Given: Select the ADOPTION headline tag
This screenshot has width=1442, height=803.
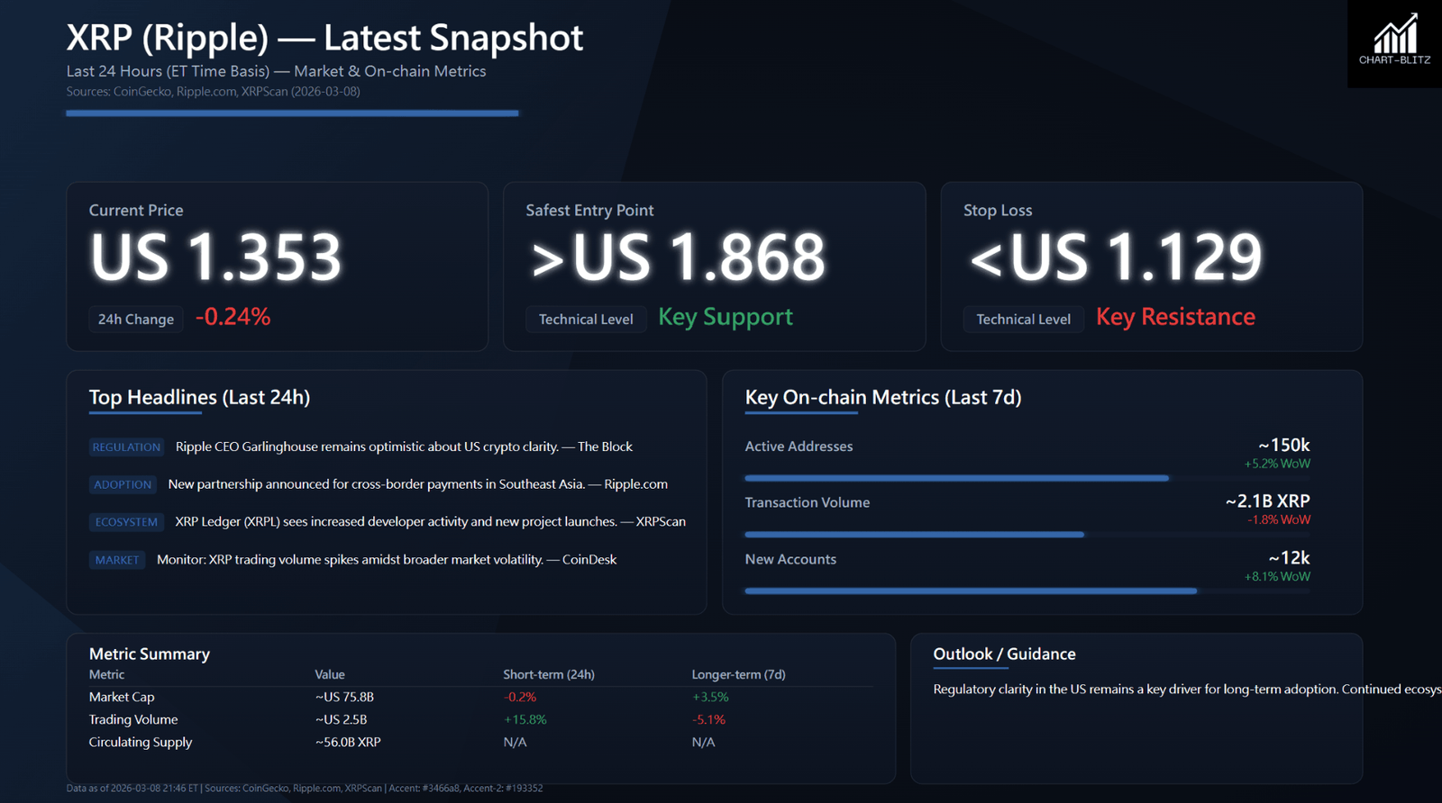Looking at the screenshot, I should tap(123, 484).
